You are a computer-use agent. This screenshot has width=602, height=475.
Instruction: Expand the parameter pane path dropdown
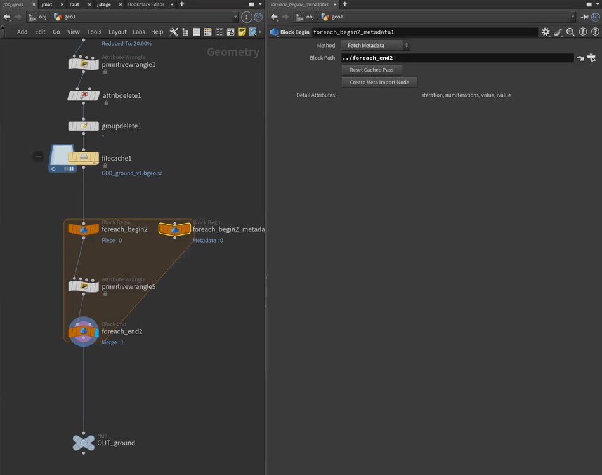coord(573,17)
